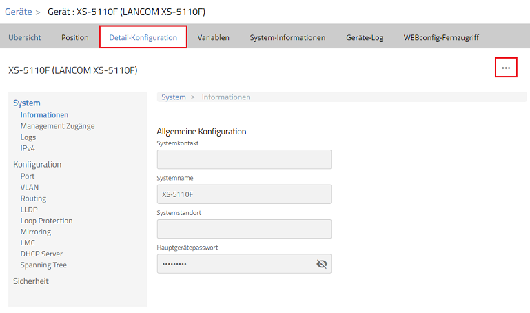The height and width of the screenshot is (313, 530).
Task: Expand the Sicherheit section
Action: coord(31,281)
